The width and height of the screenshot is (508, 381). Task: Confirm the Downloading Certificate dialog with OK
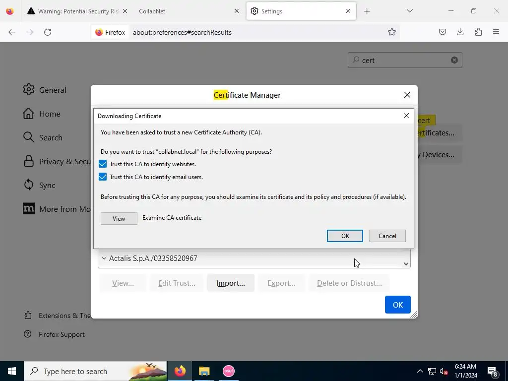tap(345, 236)
